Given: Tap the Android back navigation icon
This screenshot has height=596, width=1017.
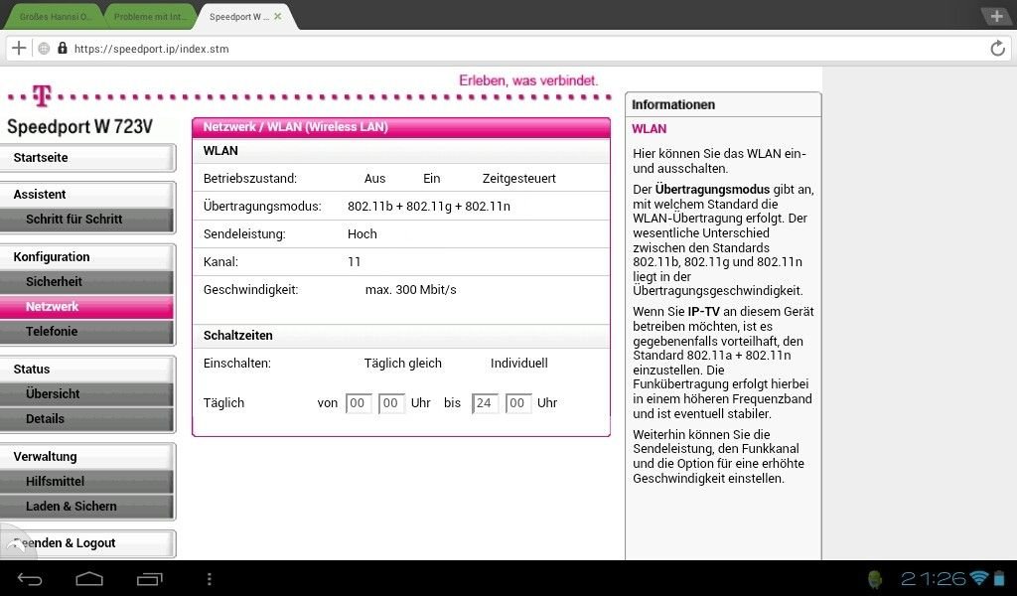Looking at the screenshot, I should pos(30,578).
